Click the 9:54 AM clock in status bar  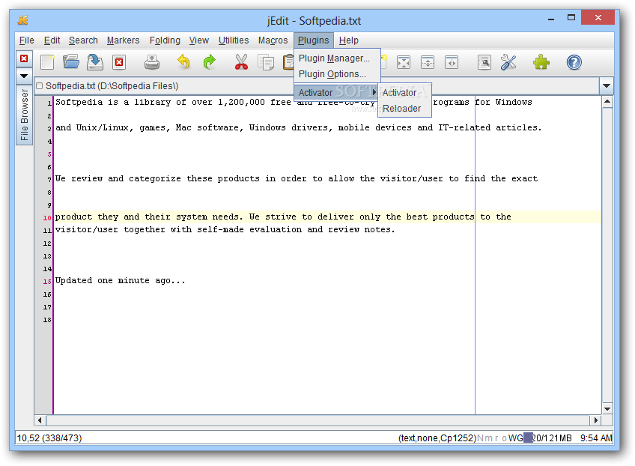pos(596,438)
